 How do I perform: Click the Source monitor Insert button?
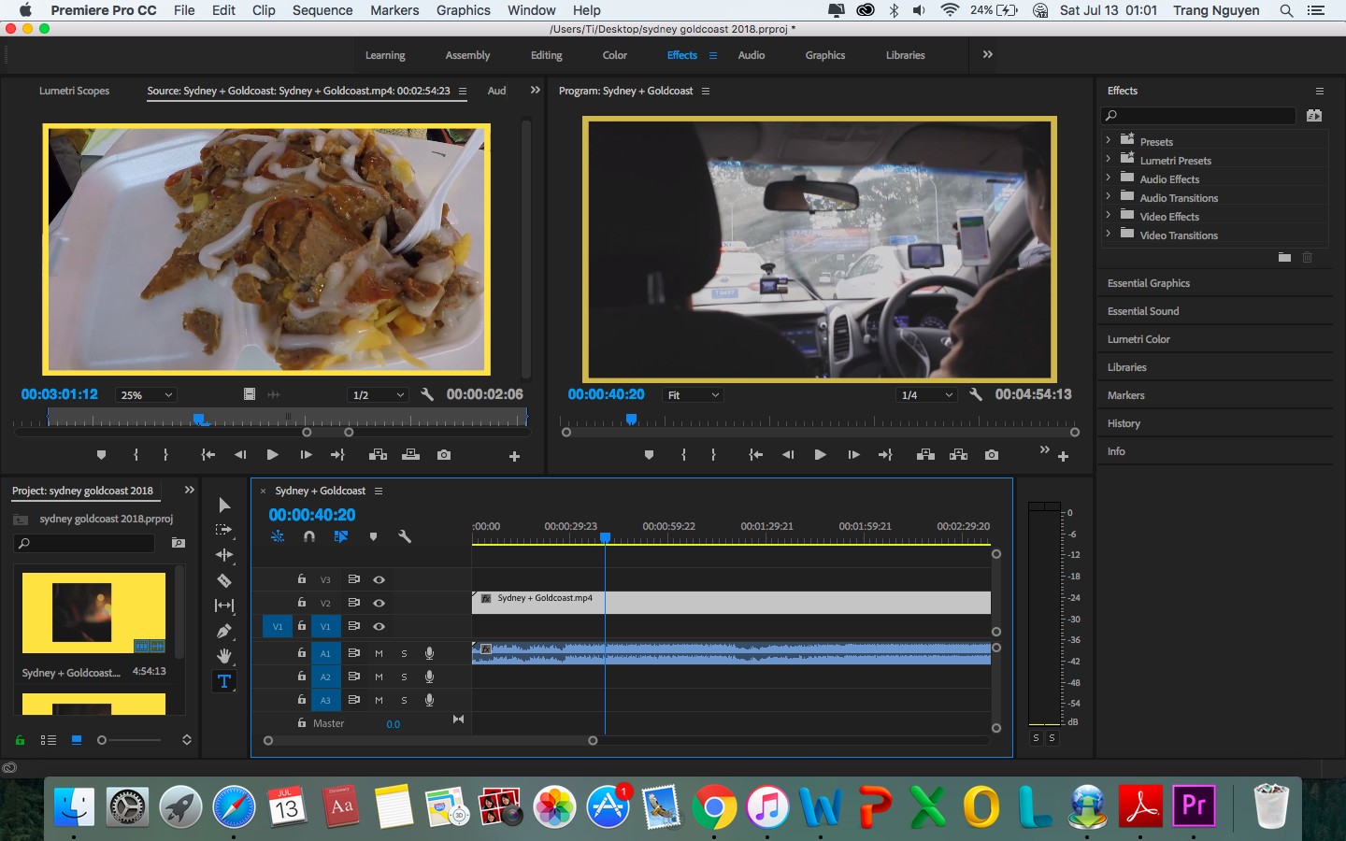(x=378, y=455)
